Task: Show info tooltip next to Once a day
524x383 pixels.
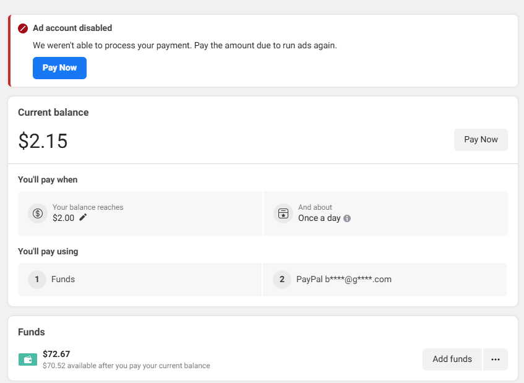Action: point(347,218)
